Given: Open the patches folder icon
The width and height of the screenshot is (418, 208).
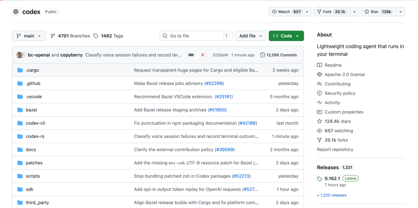Looking at the screenshot, I should pyautogui.click(x=20, y=163).
